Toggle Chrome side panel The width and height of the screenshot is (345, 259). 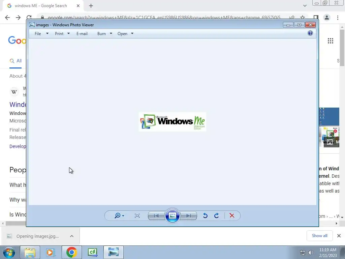316,18
